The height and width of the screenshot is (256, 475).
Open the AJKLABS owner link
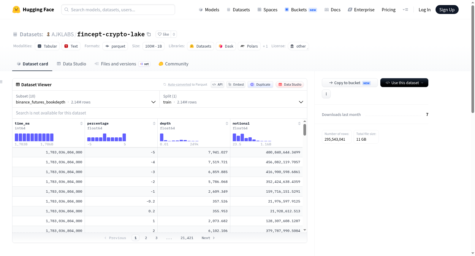pos(63,34)
